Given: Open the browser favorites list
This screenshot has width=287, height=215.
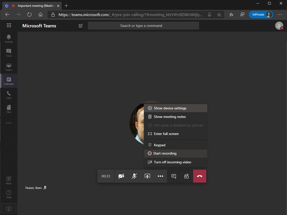Looking at the screenshot, I should coord(231,15).
